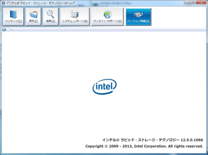Image resolution: width=208 pixels, height=155 pixels.
Task: Select the バージョン情報(A) version info button
Action: tap(138, 17)
